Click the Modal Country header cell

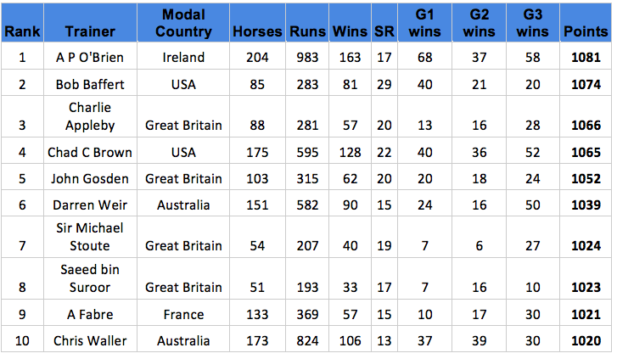[183, 24]
